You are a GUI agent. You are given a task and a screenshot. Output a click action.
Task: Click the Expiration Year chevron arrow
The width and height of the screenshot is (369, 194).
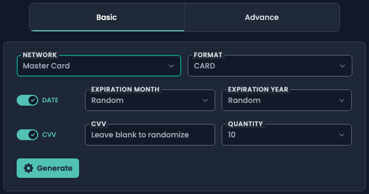tap(342, 100)
